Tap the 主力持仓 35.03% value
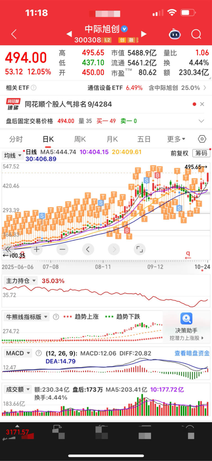 [53, 281]
